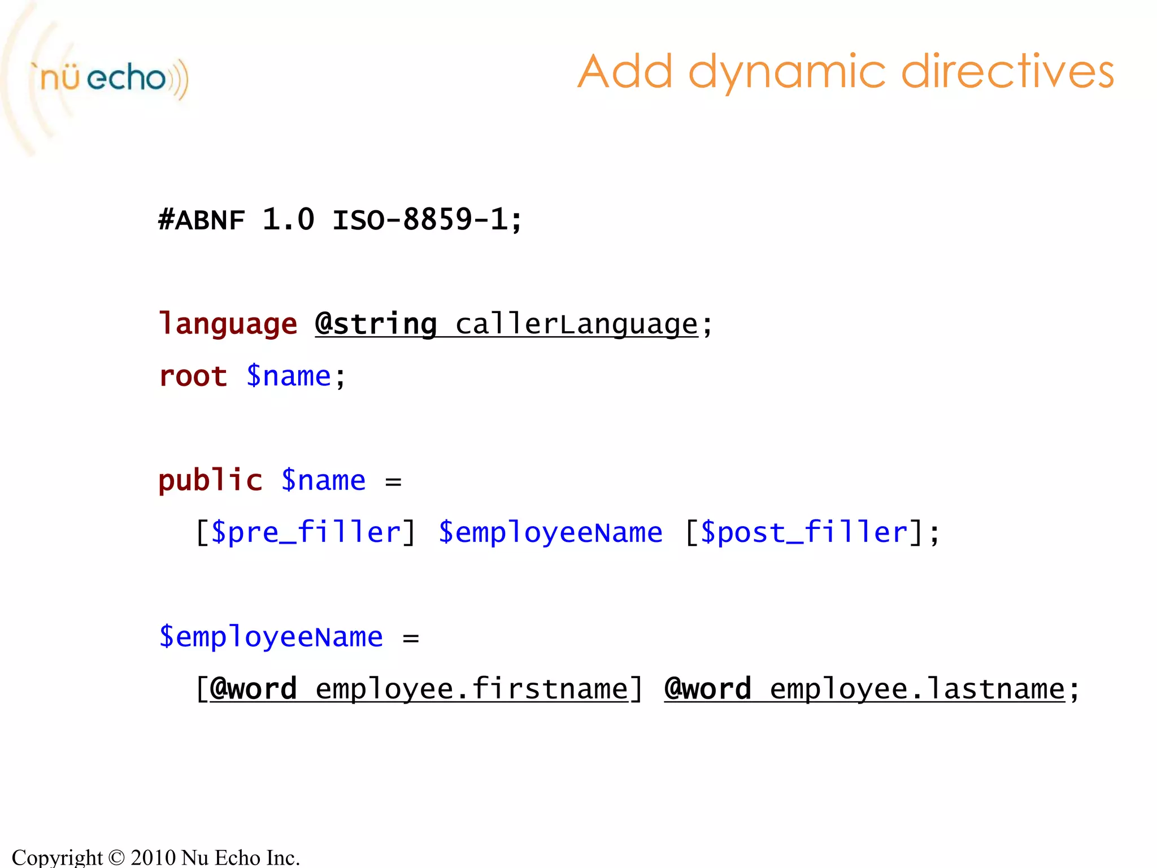Click the copyright 2010 Nu Echo text
This screenshot has height=868, width=1157.
[x=156, y=857]
